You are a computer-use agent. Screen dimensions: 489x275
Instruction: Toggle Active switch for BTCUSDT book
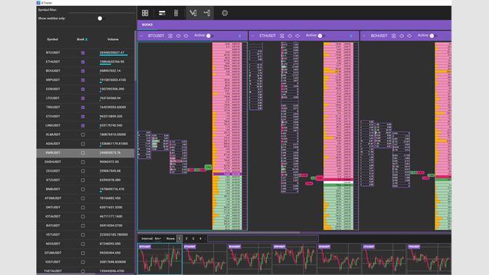[210, 36]
